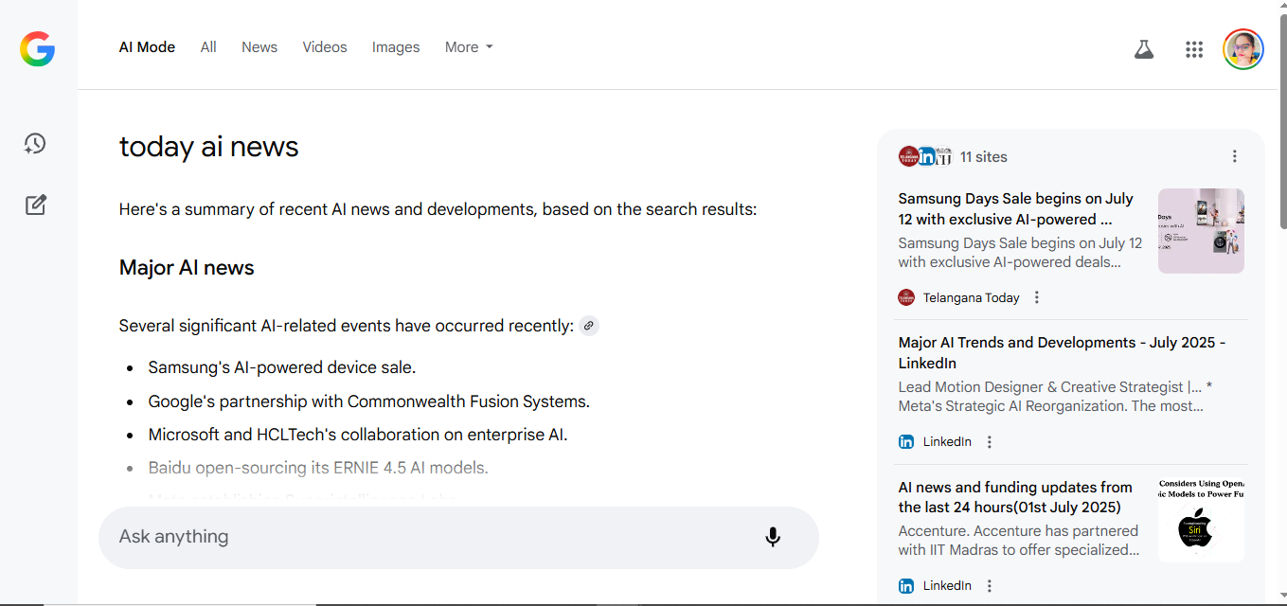Screen dimensions: 1287x606
Task: Click the Accenture IIT Madras snippet text
Action: (x=1018, y=541)
